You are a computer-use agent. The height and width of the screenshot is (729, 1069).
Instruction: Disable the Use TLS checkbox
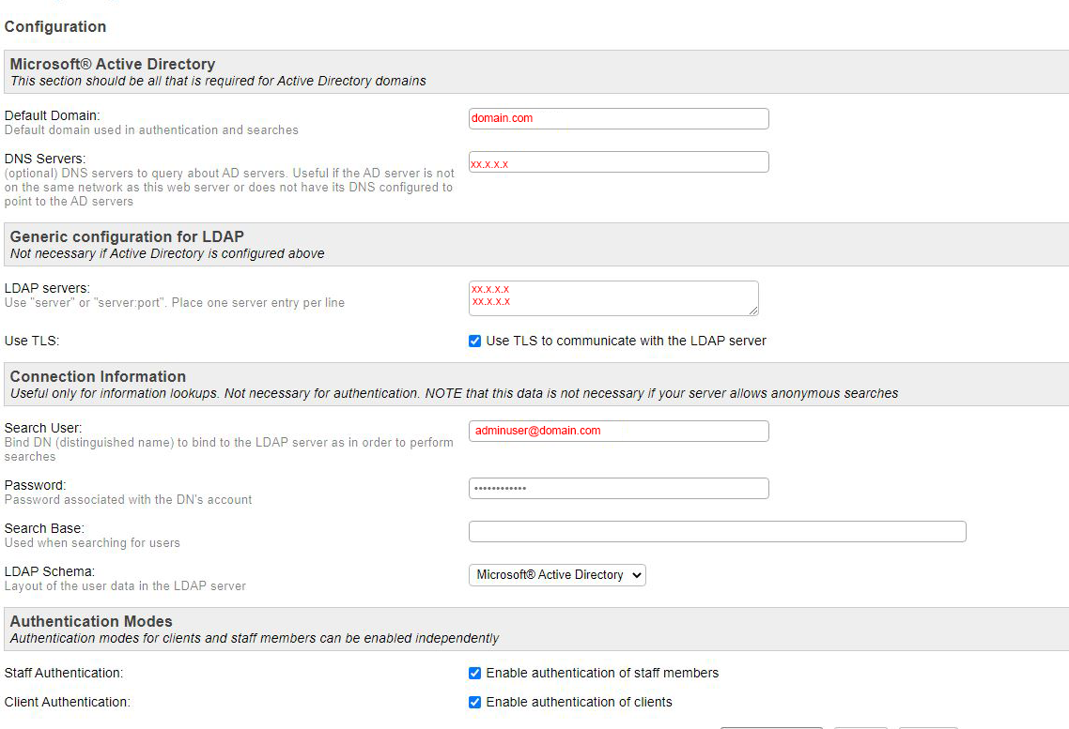point(475,341)
